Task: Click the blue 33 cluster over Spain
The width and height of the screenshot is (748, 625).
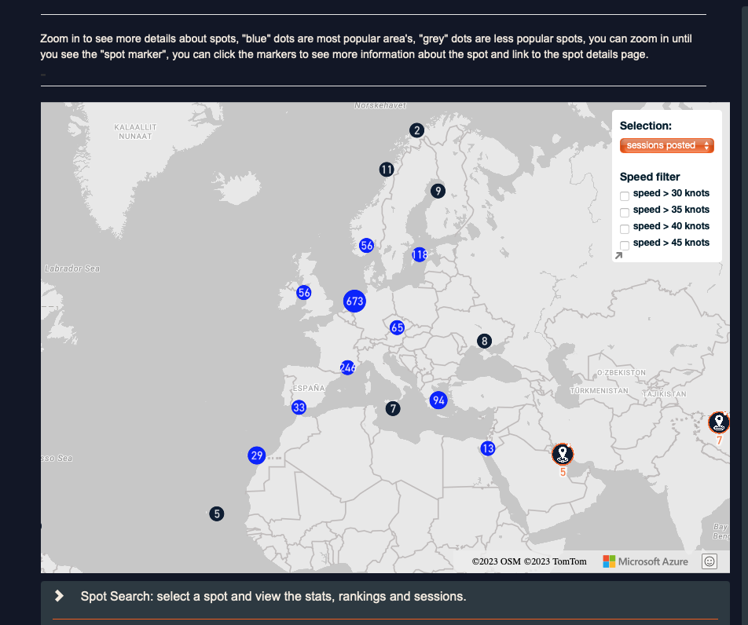Action: pos(299,408)
